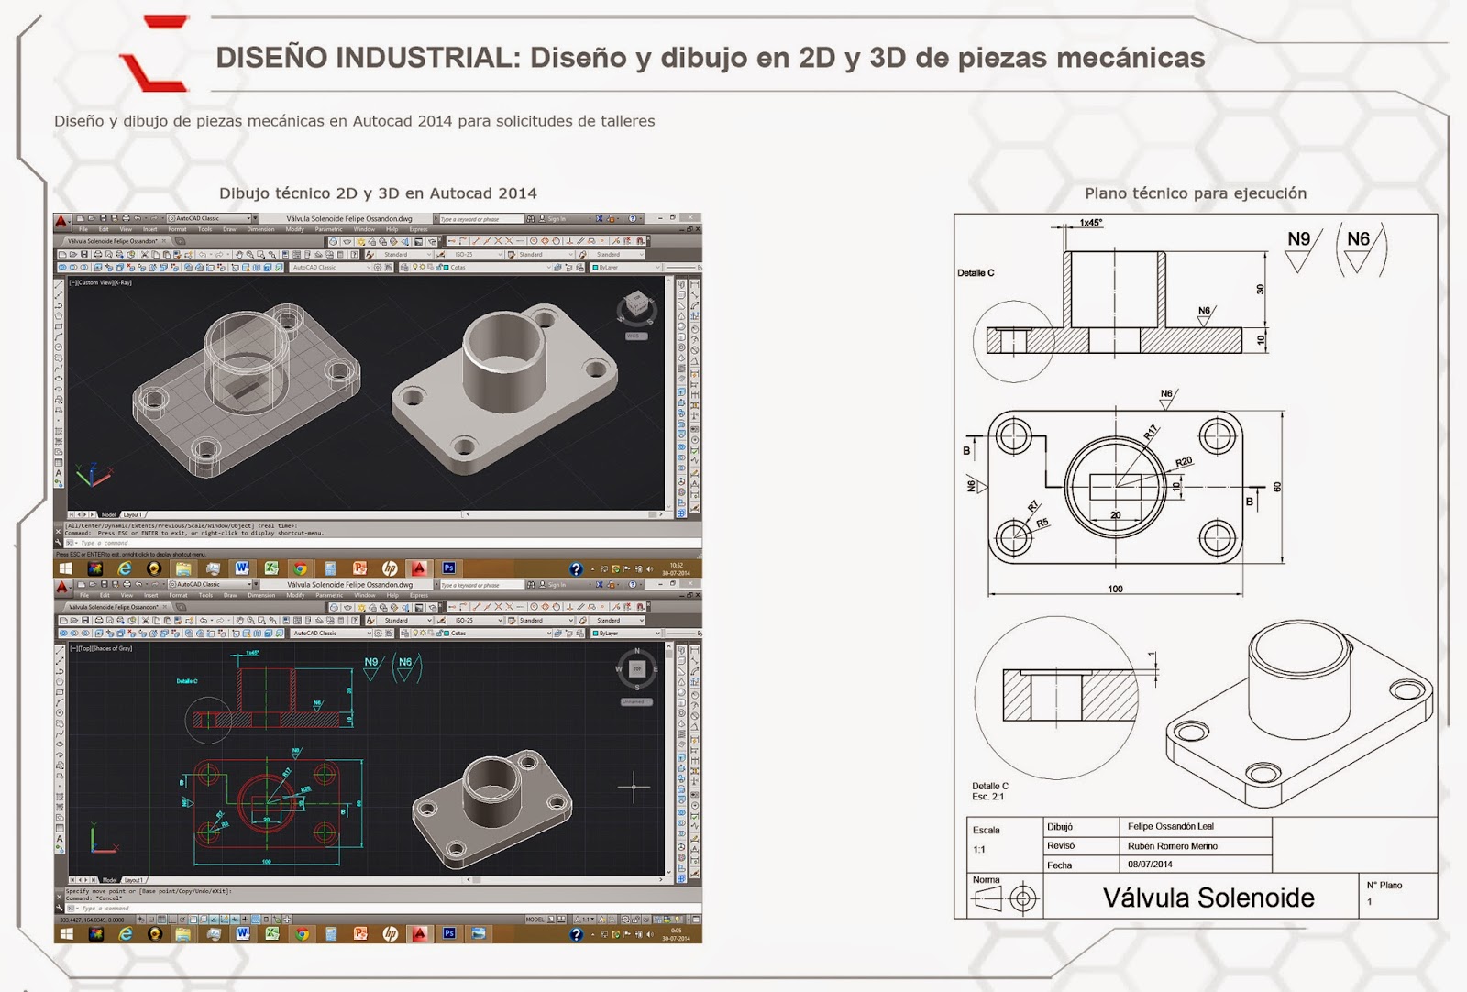Toggle the lightbulb to turn off Cotas layer
The height and width of the screenshot is (992, 1467).
[415, 267]
